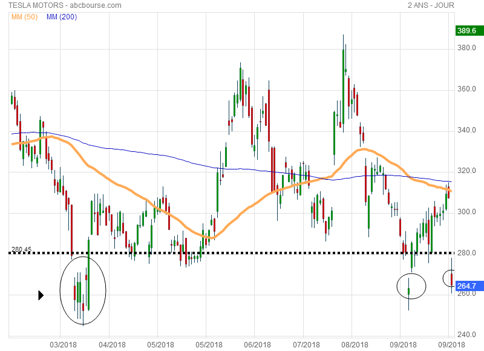Click the 2 ANS - JOUR period label
The height and width of the screenshot is (351, 484).
431,5
